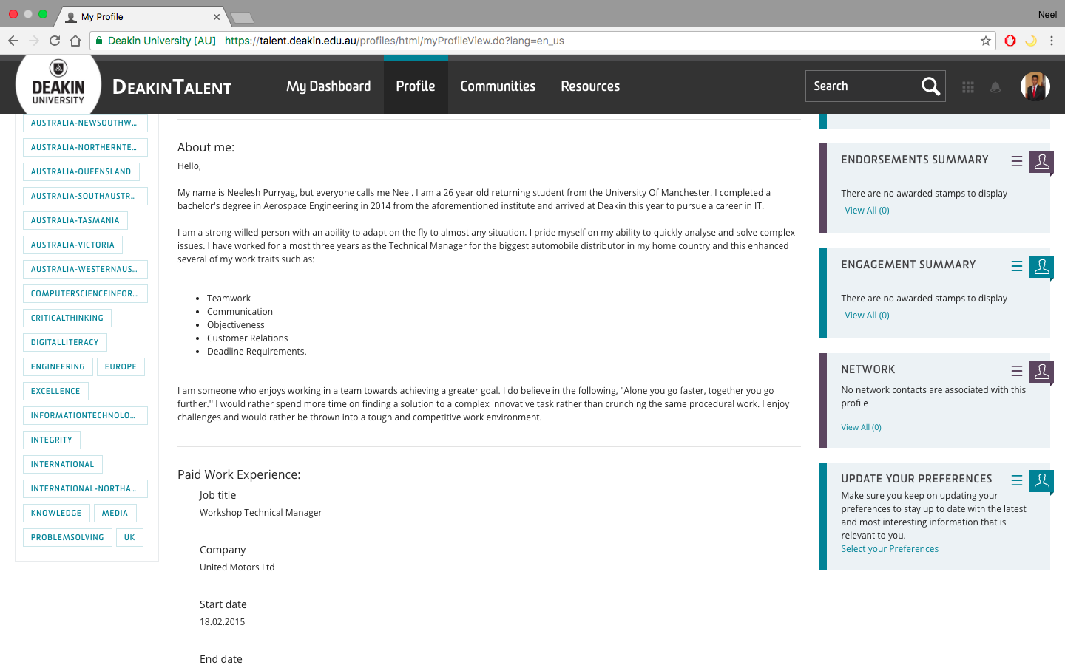
Task: Click the search magnifier icon
Action: point(931,86)
